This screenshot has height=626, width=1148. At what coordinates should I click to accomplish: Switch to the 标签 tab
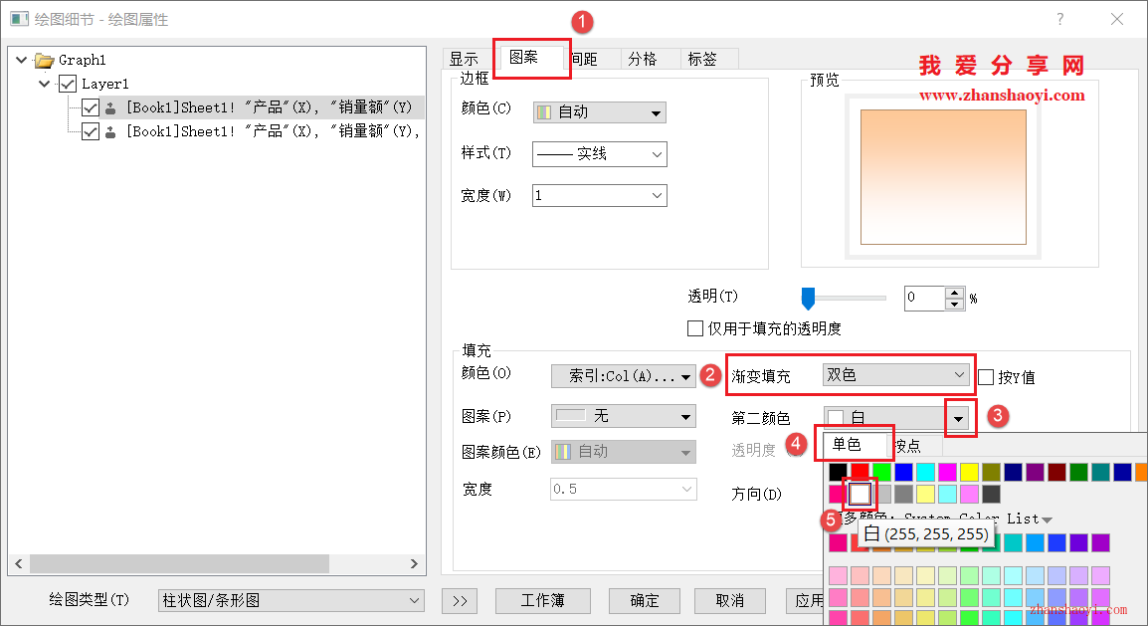[x=702, y=59]
